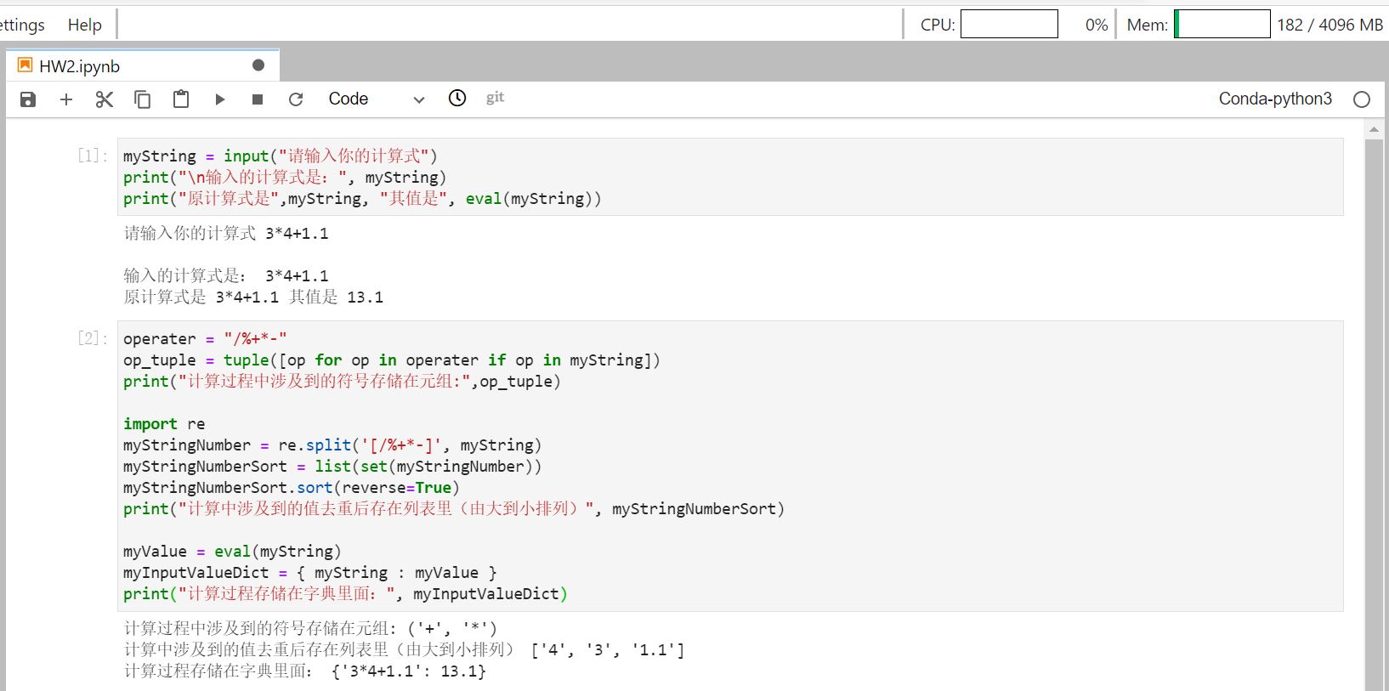Image resolution: width=1389 pixels, height=691 pixels.
Task: Run the selected cell with the play icon
Action: click(x=219, y=99)
